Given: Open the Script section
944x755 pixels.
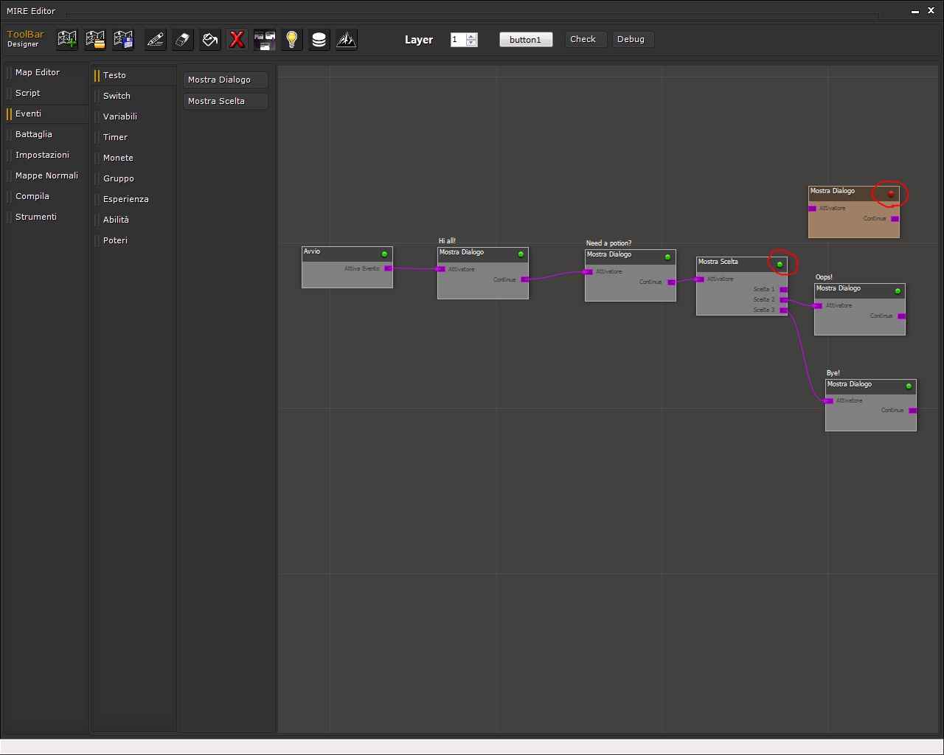Looking at the screenshot, I should tap(46, 93).
